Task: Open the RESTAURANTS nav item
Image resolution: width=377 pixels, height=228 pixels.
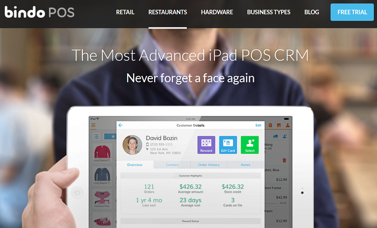Action: (x=167, y=12)
